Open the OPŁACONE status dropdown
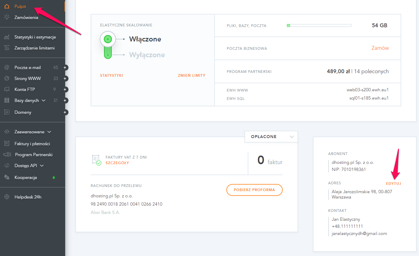 [271, 137]
